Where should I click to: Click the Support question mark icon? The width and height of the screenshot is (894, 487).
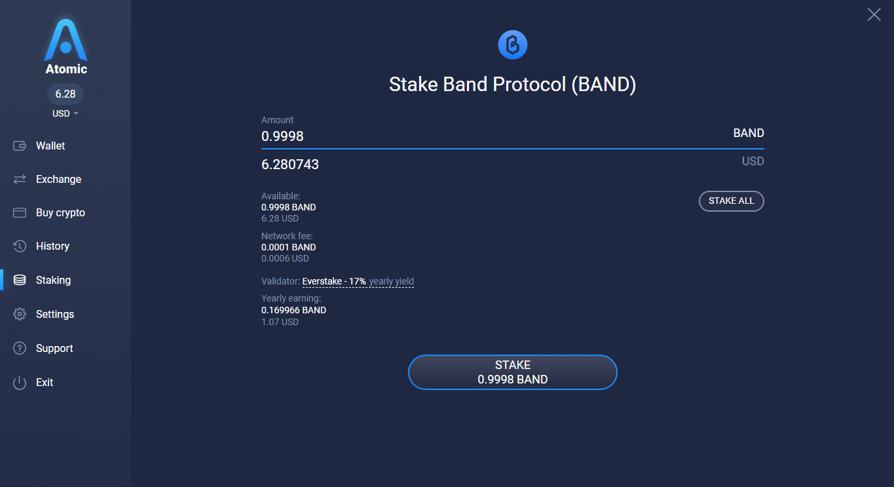[20, 348]
